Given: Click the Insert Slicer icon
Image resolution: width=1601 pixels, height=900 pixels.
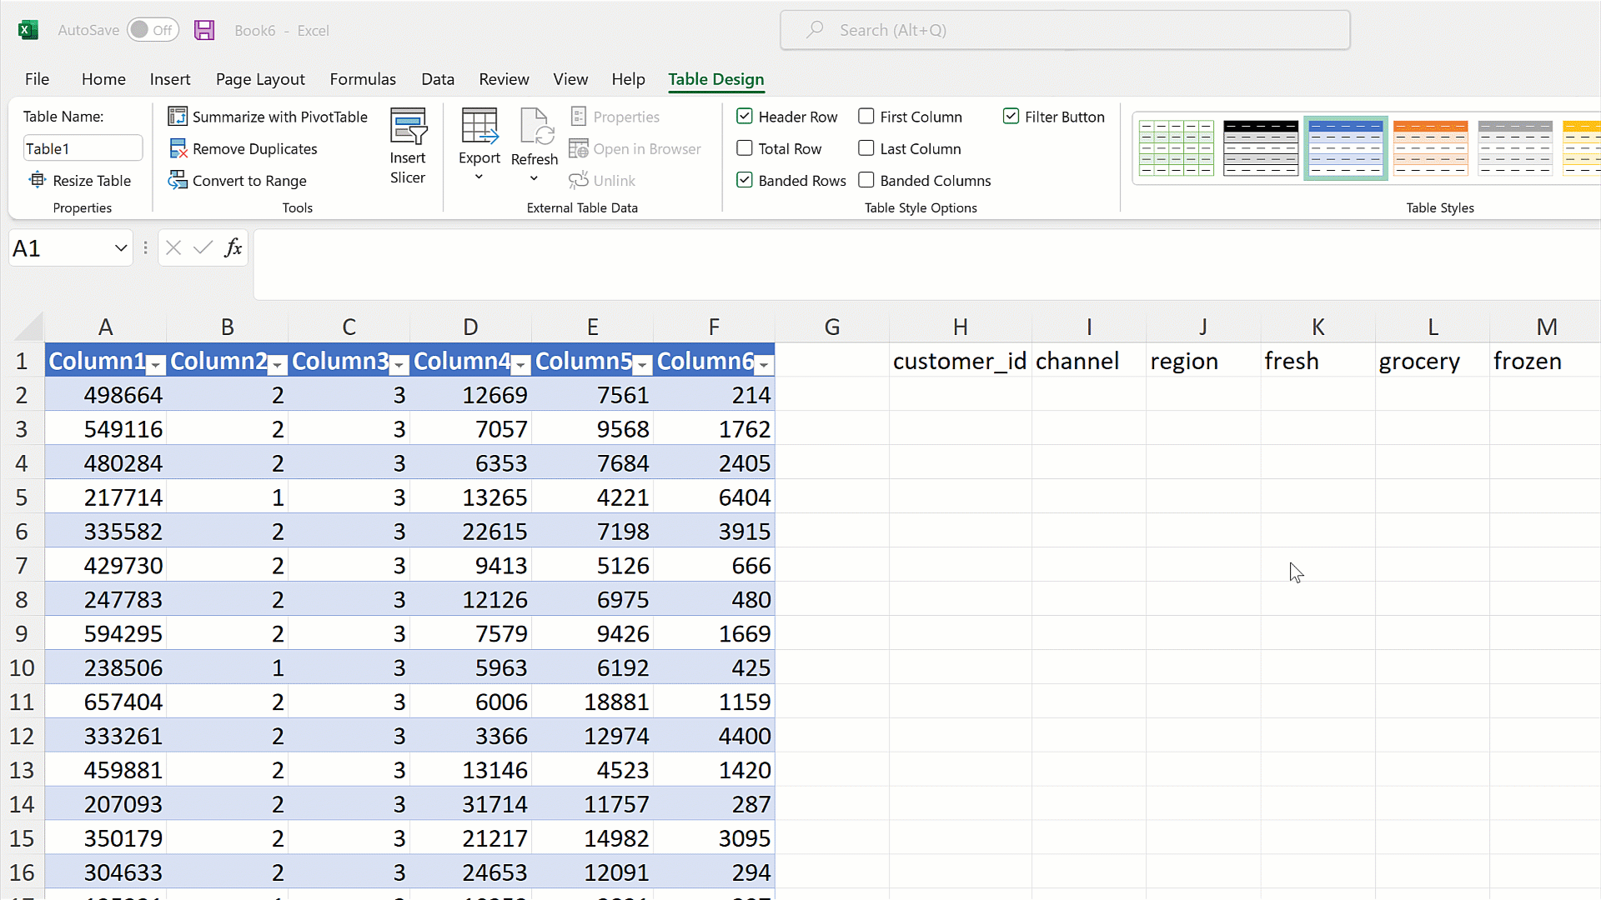Looking at the screenshot, I should [408, 127].
